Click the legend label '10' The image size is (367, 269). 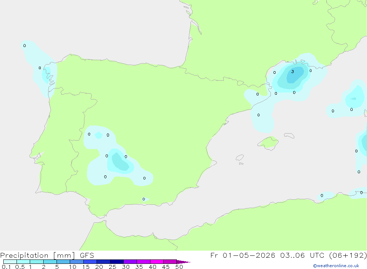click(72, 267)
